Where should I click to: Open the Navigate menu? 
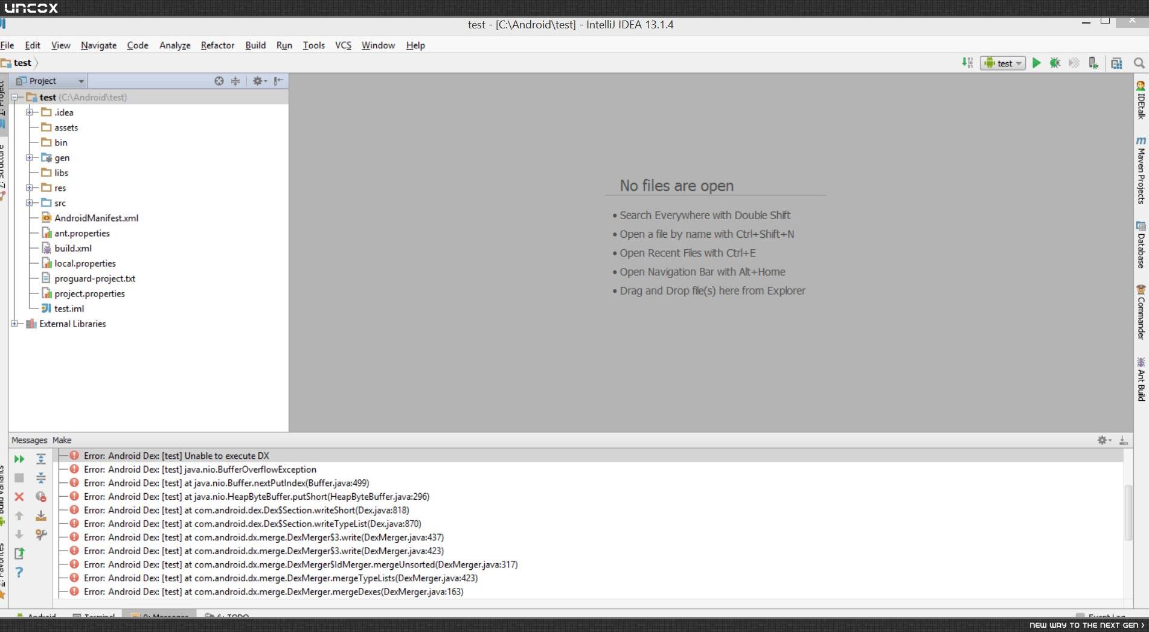click(98, 45)
